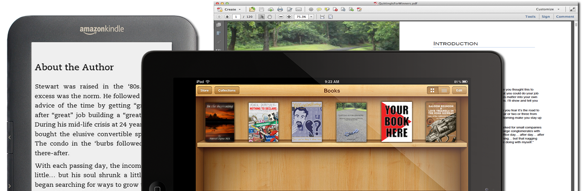Click the cloud upload icon
Image resolution: width=582 pixels, height=191 pixels.
[x=271, y=9]
